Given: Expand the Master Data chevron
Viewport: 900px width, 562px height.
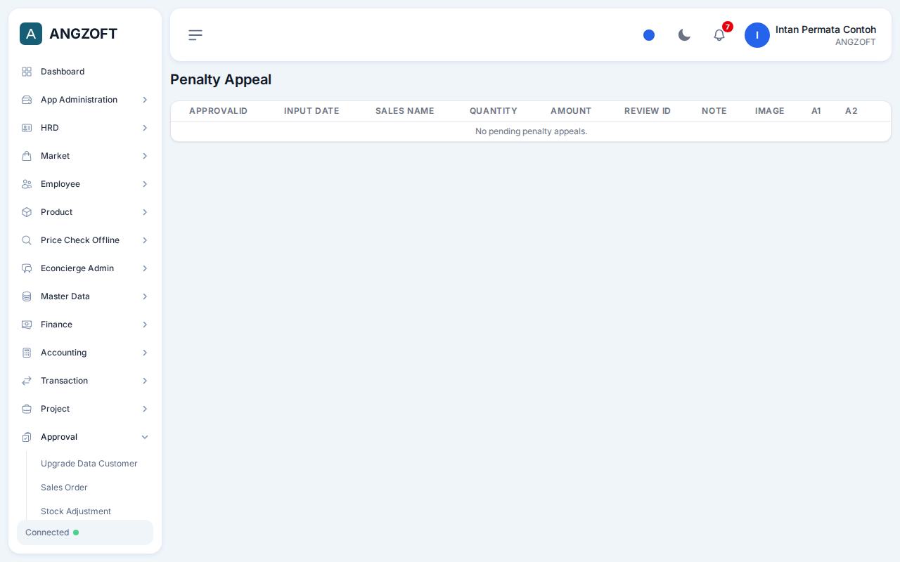Looking at the screenshot, I should click(145, 296).
